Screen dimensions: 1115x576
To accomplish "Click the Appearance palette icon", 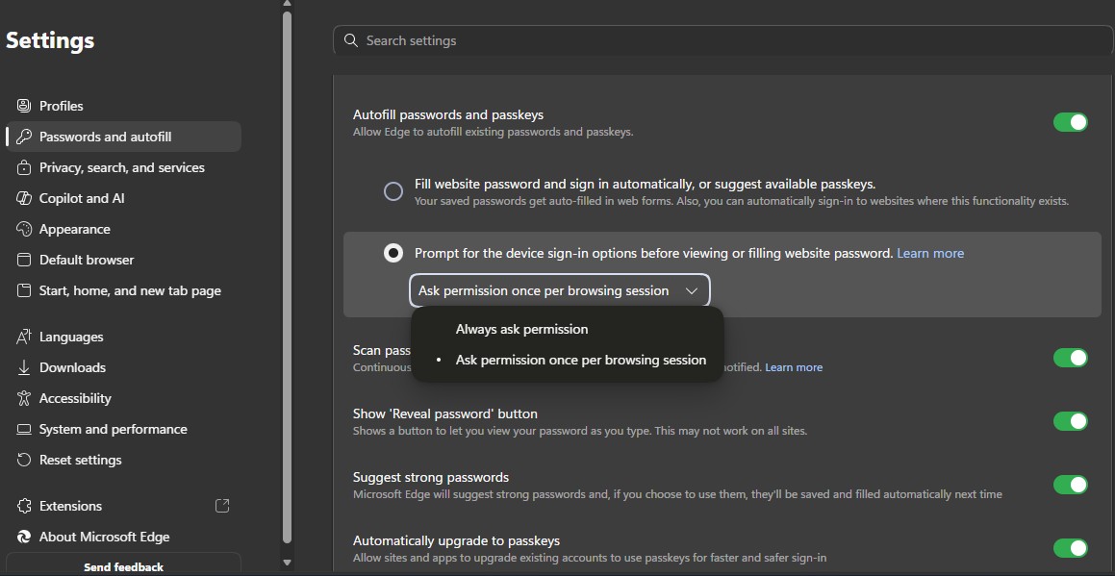I will point(24,229).
